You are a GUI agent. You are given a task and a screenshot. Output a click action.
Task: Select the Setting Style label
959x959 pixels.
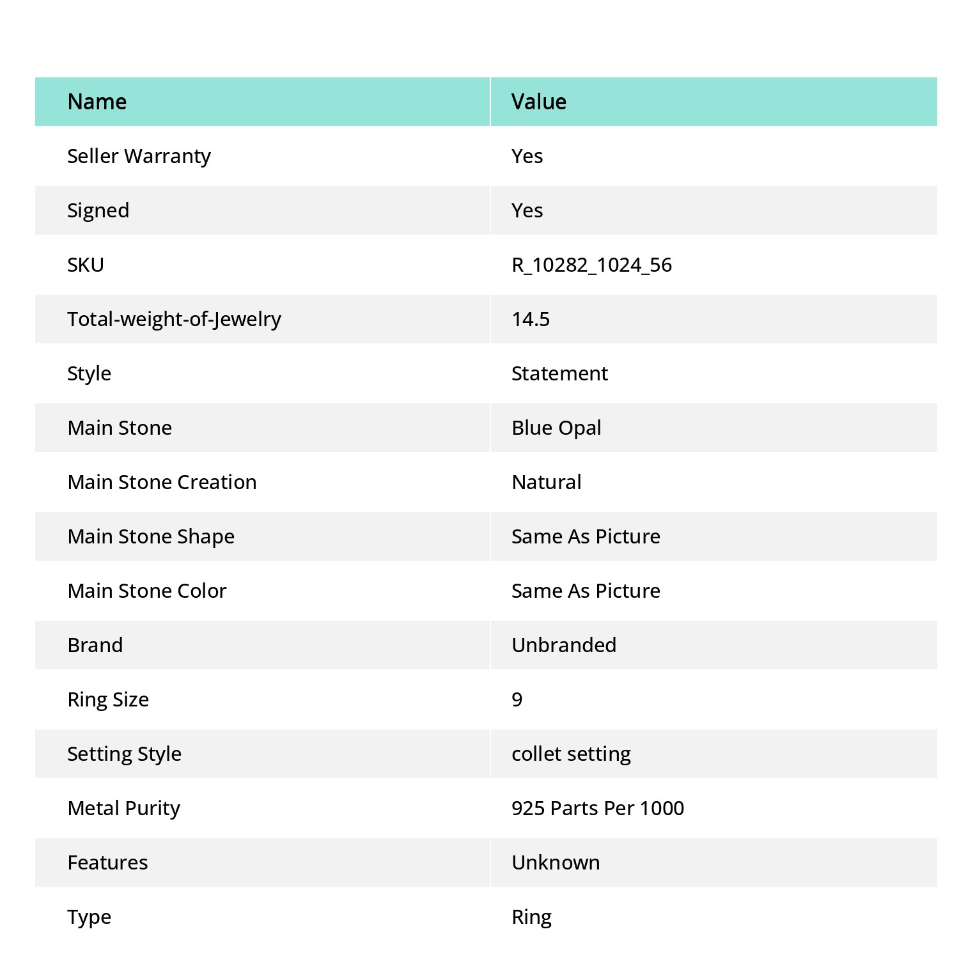124,754
